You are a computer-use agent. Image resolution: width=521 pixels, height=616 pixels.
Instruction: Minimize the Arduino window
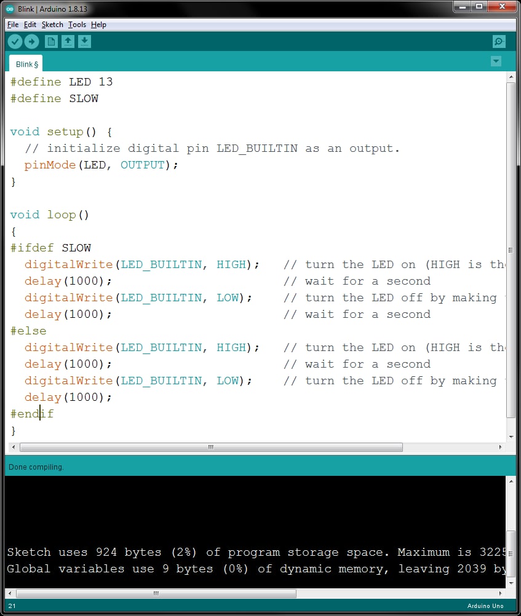pos(463,6)
